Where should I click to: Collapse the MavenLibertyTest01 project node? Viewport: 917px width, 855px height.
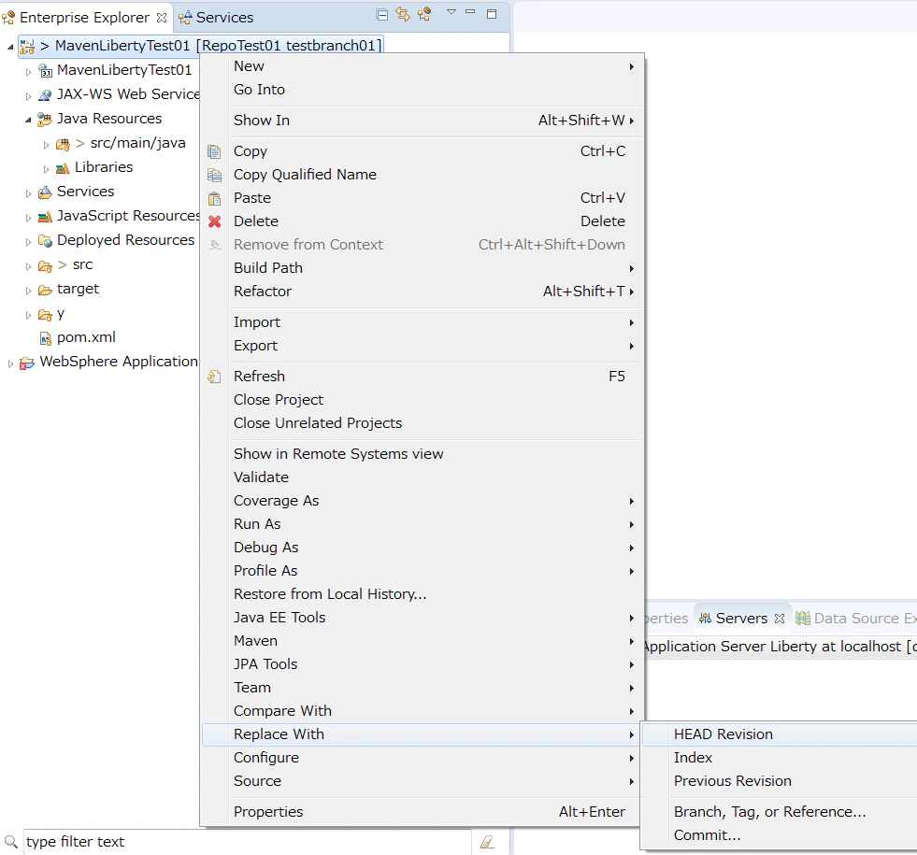pyautogui.click(x=10, y=47)
